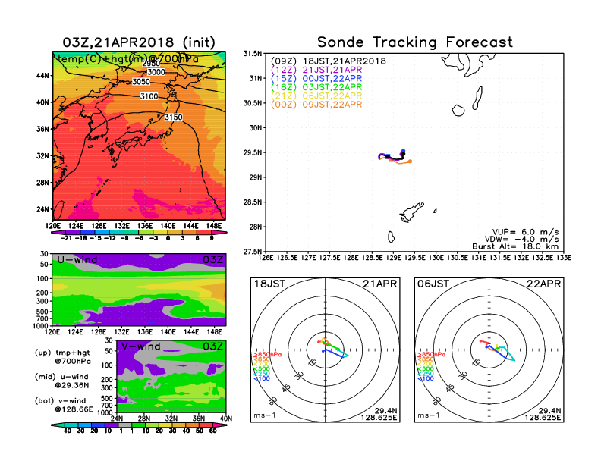The height and width of the screenshot is (464, 601).
Task: Click the '03Z' label in V-wind panel
Action: coord(212,346)
